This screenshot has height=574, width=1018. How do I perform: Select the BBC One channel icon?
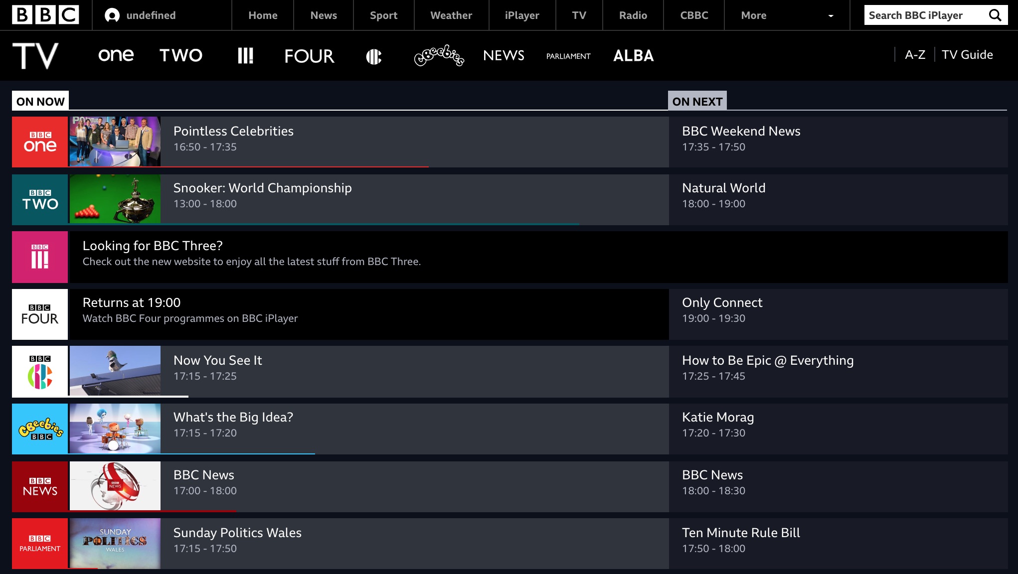coord(116,55)
